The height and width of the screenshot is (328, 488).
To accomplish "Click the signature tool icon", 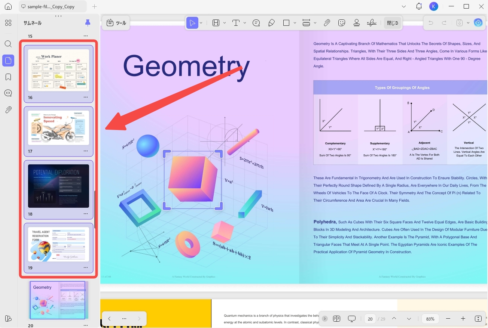I will tap(371, 23).
